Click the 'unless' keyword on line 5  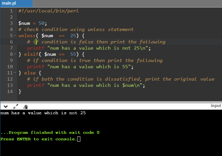pos(27,36)
